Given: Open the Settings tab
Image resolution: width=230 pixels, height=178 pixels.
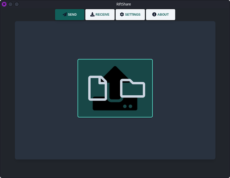Looking at the screenshot, I should pyautogui.click(x=130, y=14).
